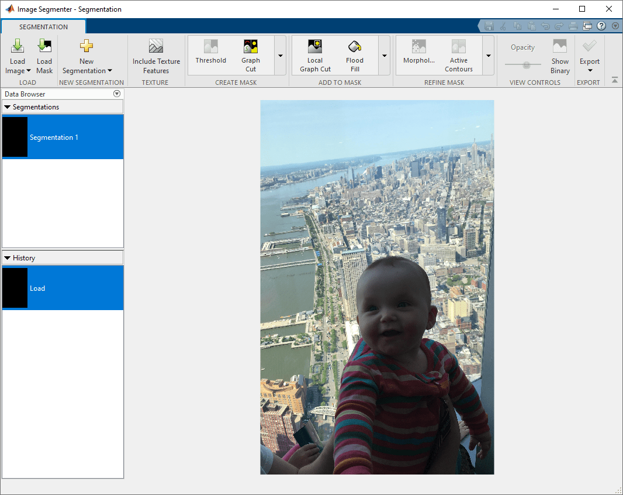Image resolution: width=623 pixels, height=495 pixels.
Task: Expand the Create Mask gallery dropdown
Action: (281, 56)
